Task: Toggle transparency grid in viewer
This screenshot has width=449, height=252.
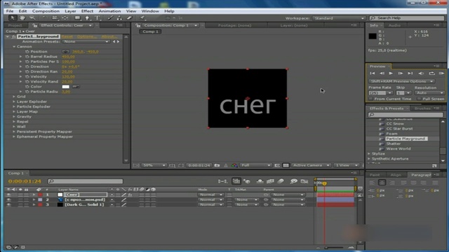Action: click(x=286, y=165)
